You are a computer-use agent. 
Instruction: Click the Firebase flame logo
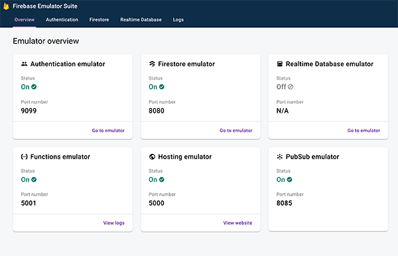6,6
